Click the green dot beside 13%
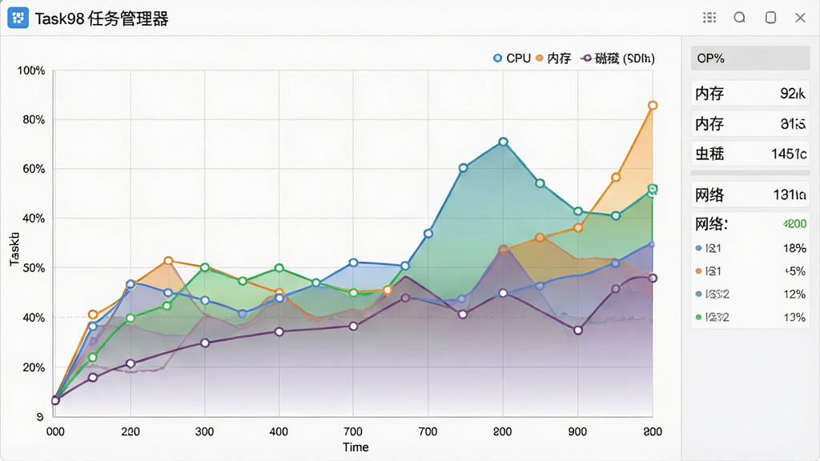This screenshot has width=820, height=461. click(698, 317)
